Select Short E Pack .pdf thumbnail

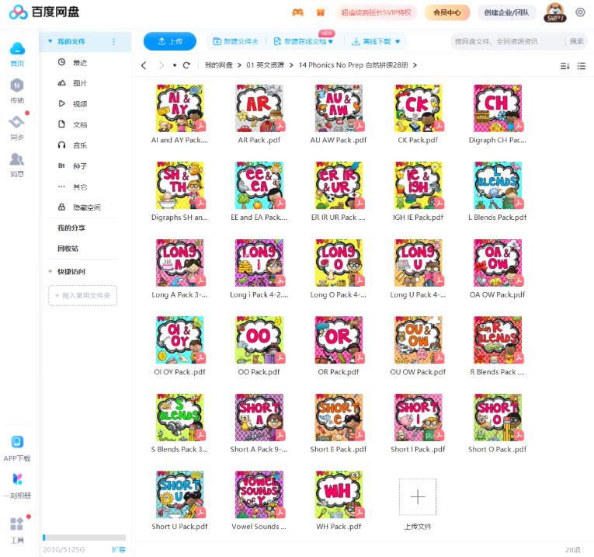339,418
